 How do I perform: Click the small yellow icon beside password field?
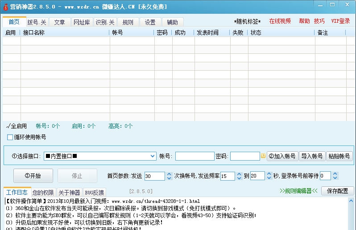(263, 156)
